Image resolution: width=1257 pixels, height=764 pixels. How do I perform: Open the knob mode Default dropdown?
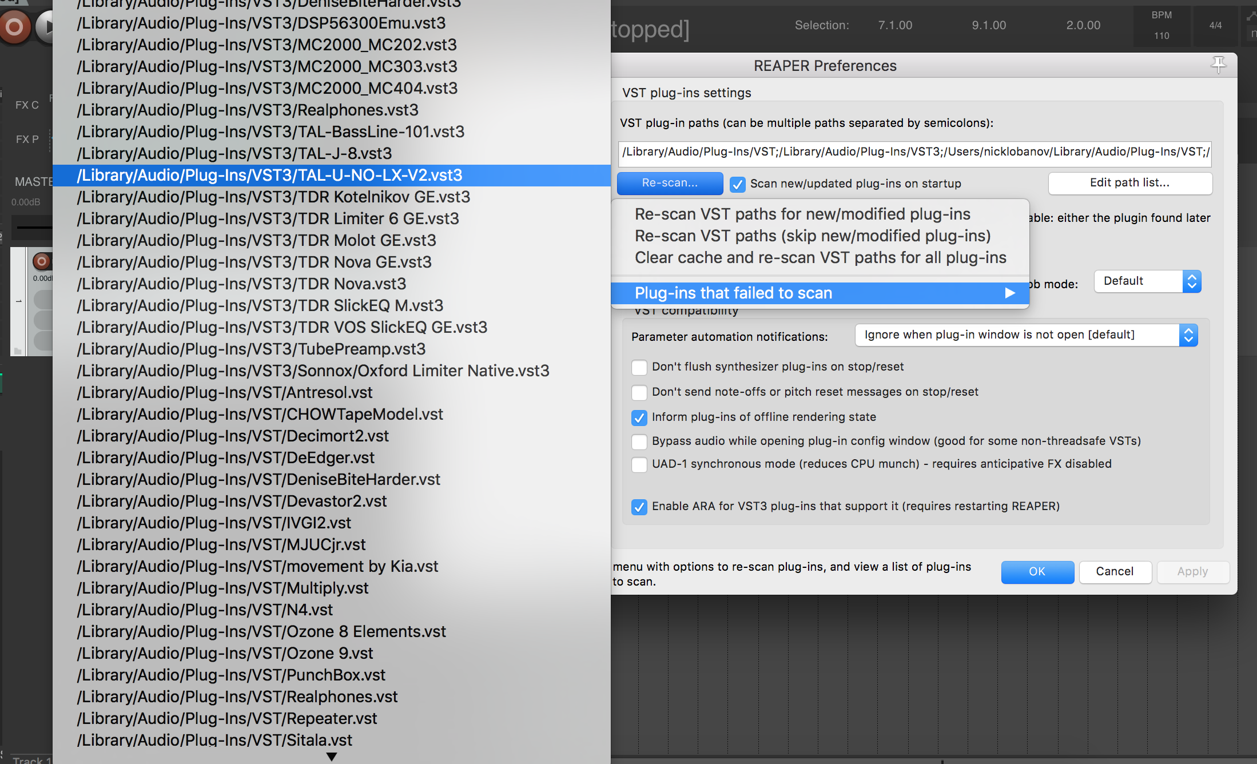click(x=1147, y=281)
